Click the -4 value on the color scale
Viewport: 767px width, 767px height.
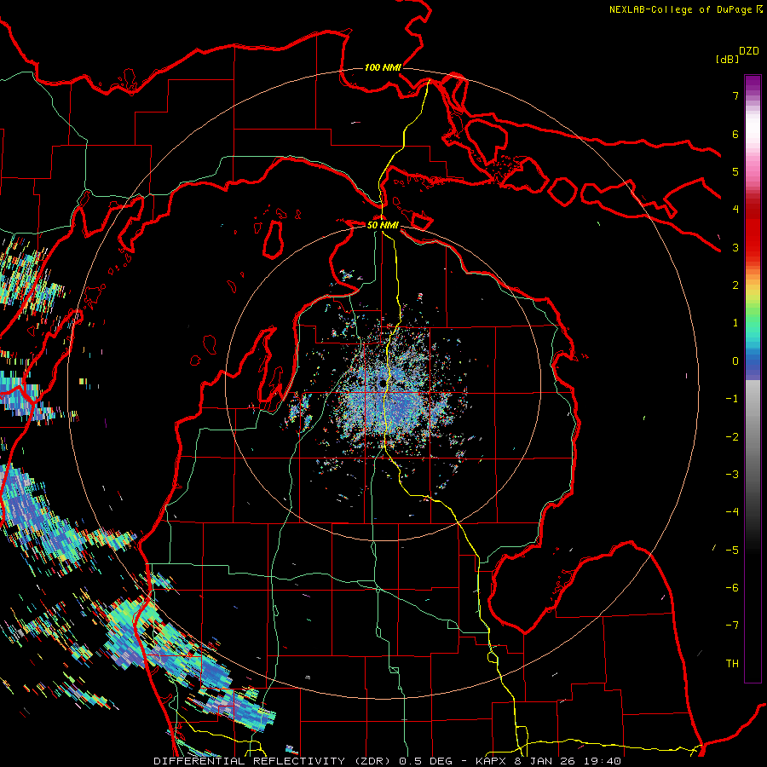tap(732, 511)
